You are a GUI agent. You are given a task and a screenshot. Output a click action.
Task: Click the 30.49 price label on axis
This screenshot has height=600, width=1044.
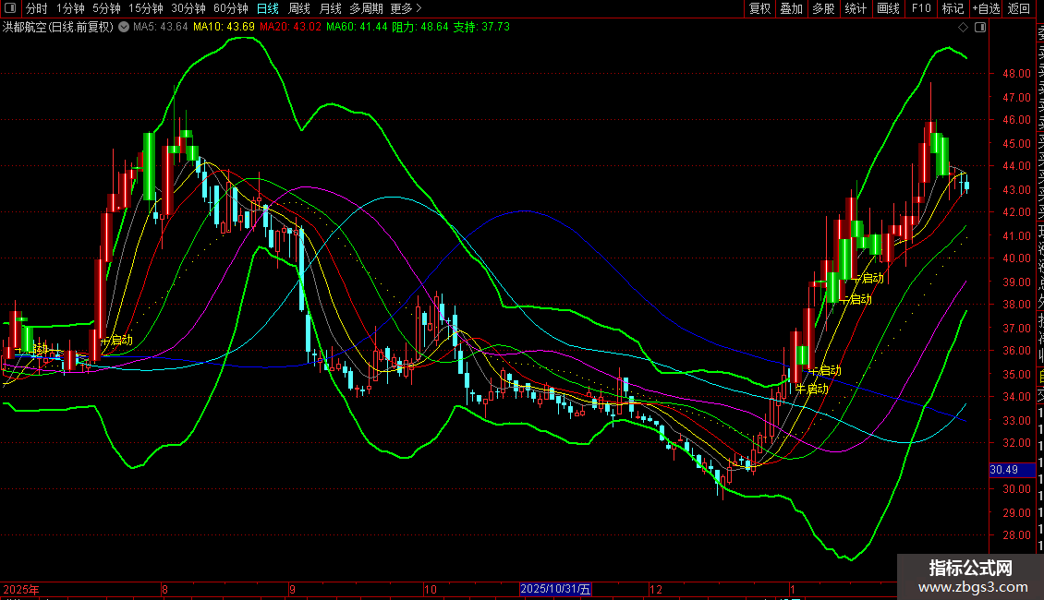(1004, 470)
